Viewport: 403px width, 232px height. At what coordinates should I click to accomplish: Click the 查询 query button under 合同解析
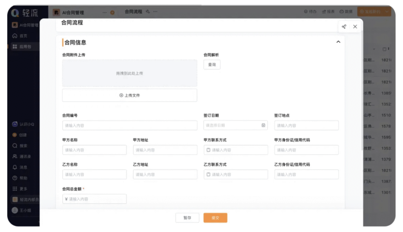pos(212,64)
